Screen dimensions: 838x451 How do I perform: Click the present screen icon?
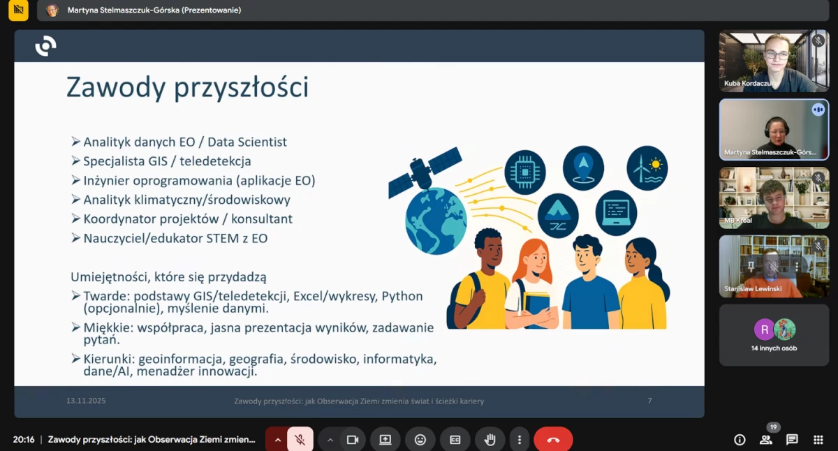pyautogui.click(x=385, y=440)
